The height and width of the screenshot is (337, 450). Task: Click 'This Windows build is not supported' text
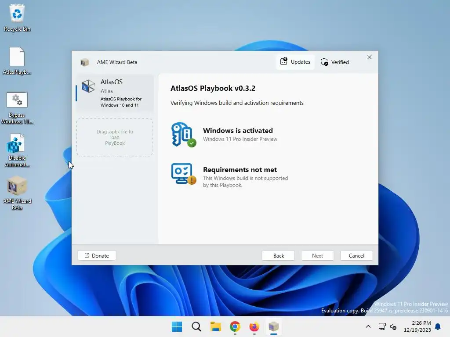tap(245, 181)
